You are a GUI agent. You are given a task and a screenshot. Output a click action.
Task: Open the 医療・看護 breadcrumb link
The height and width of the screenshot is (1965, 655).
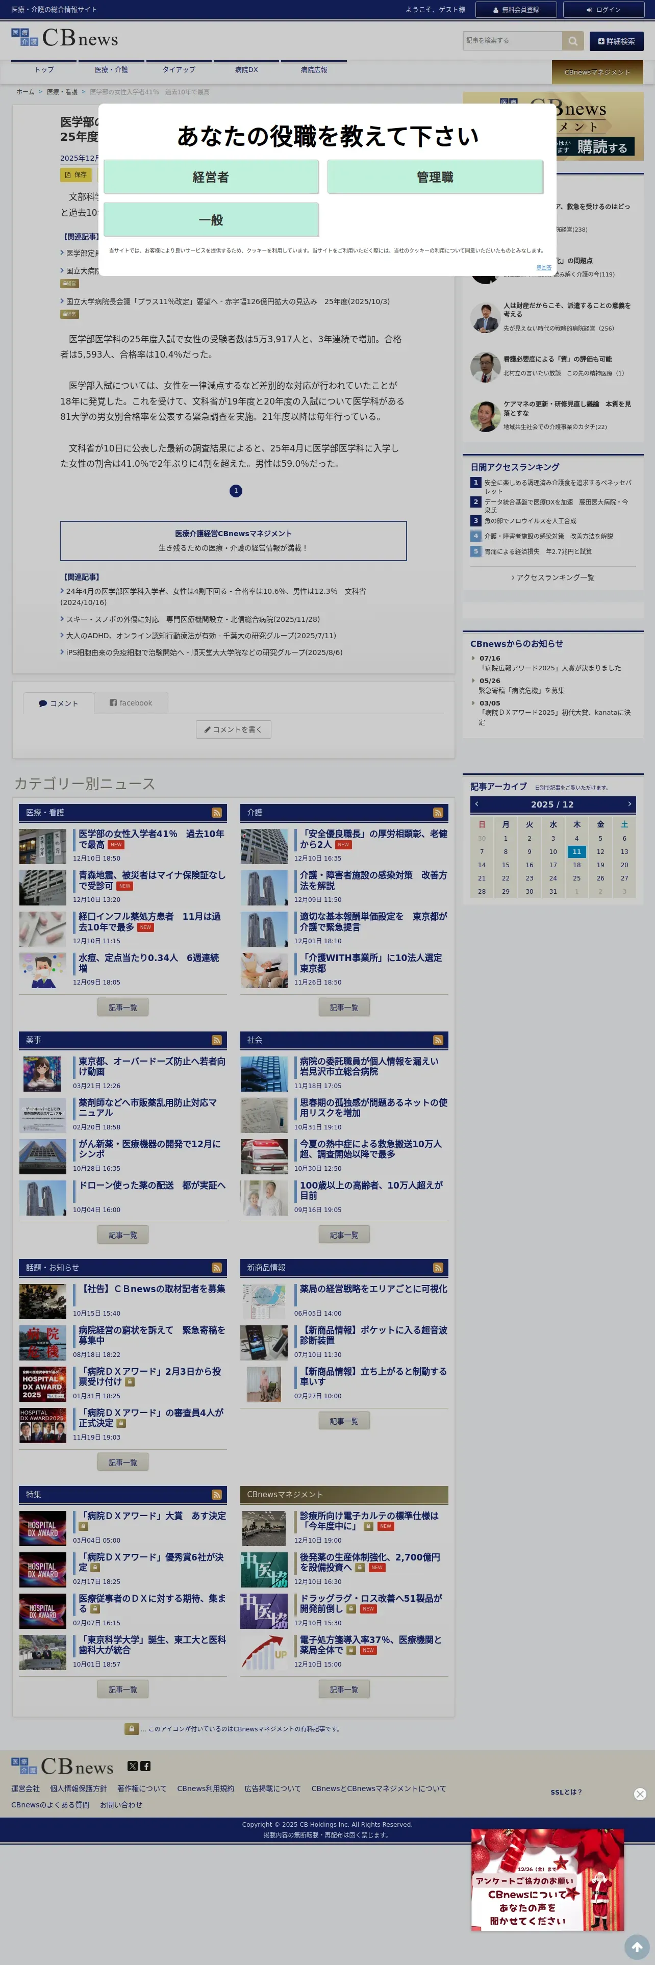[62, 92]
